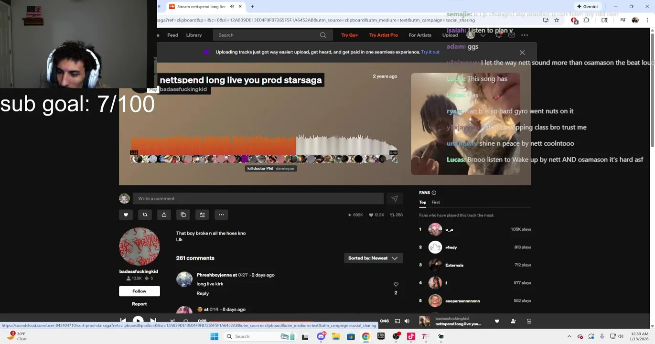The width and height of the screenshot is (655, 344).
Task: Switch to the First fans tab
Action: point(436,203)
